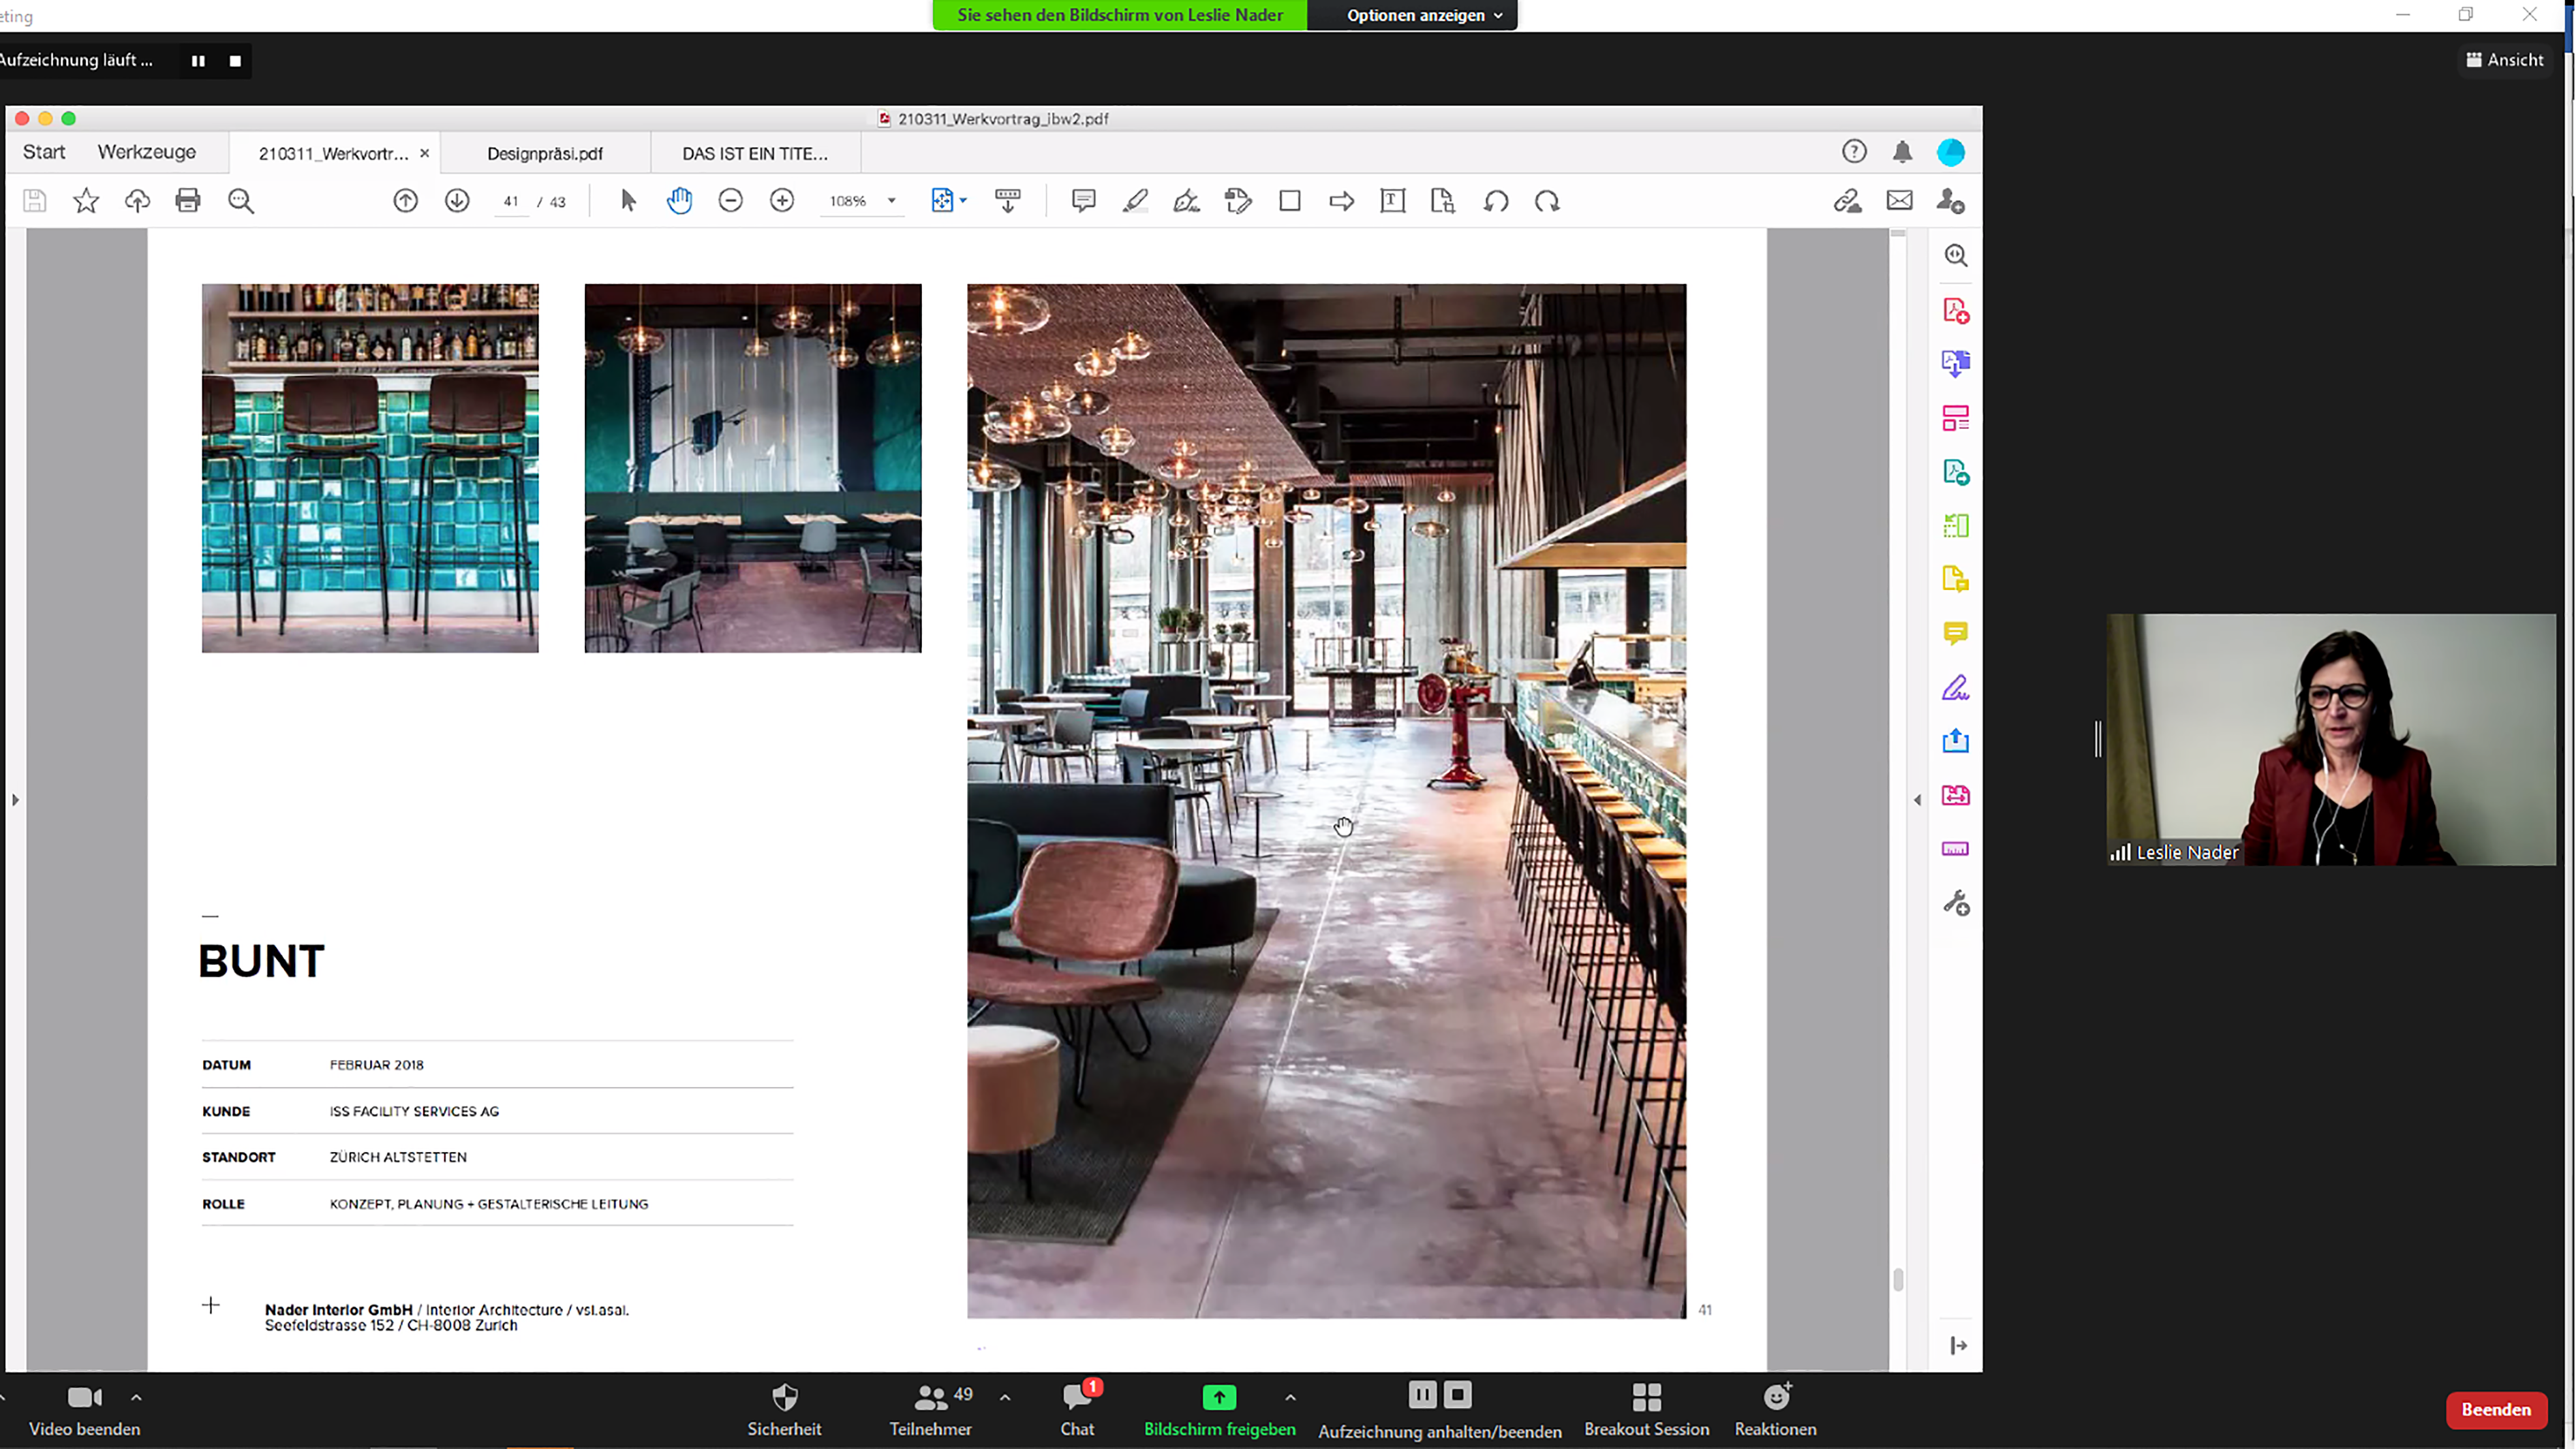Switch to Designpräsi.pdf tab

click(x=545, y=153)
